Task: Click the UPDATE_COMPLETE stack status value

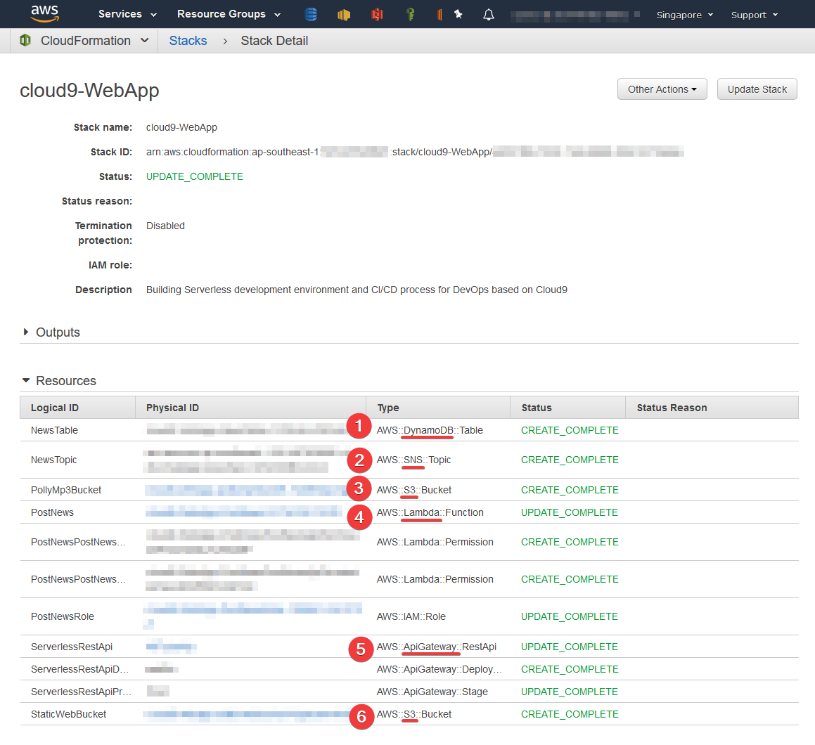Action: pos(194,176)
